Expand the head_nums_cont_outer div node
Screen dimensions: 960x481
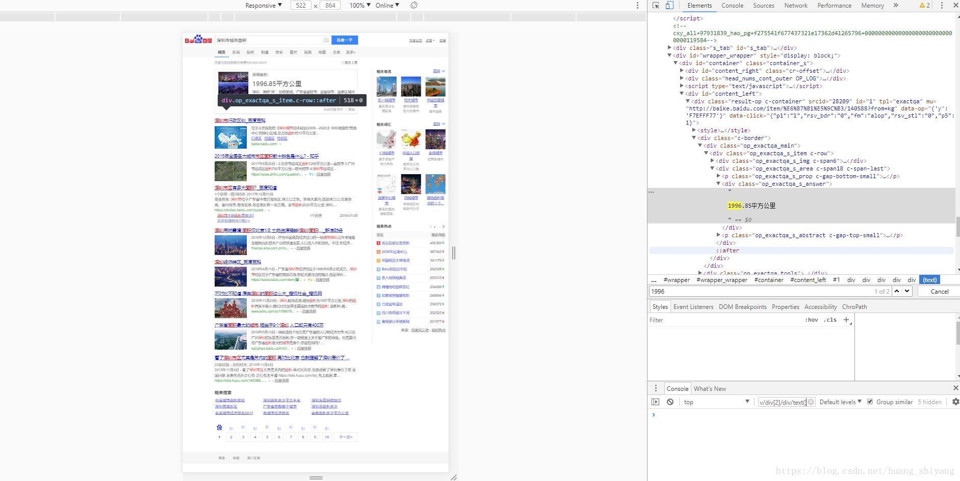682,78
